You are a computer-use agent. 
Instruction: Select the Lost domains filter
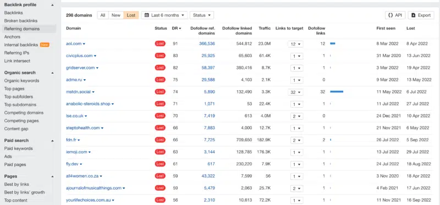coord(131,15)
